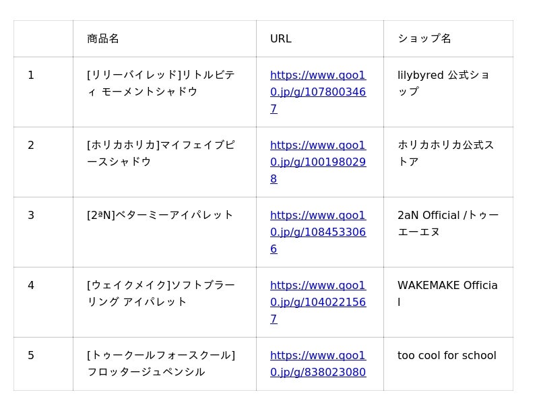Select the リトルビティ モーメントシャドウ product cell

164,92
